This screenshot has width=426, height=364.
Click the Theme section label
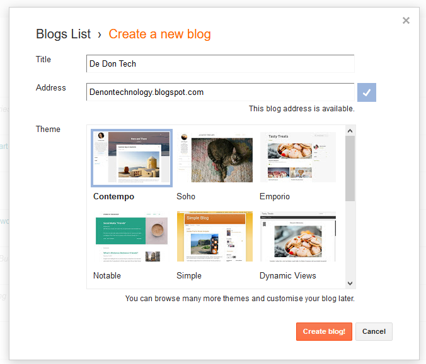[x=48, y=130]
